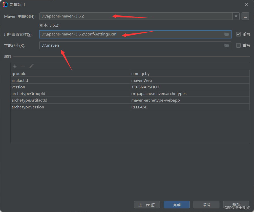Click the local repository D:\maven field
The image size is (254, 212).
point(135,45)
